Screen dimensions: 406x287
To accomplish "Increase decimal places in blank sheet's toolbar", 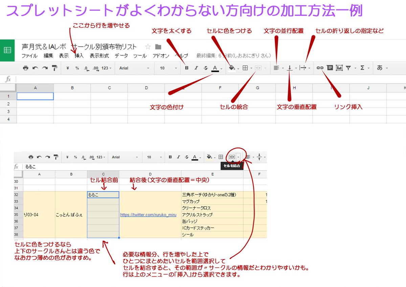I will (96, 68).
